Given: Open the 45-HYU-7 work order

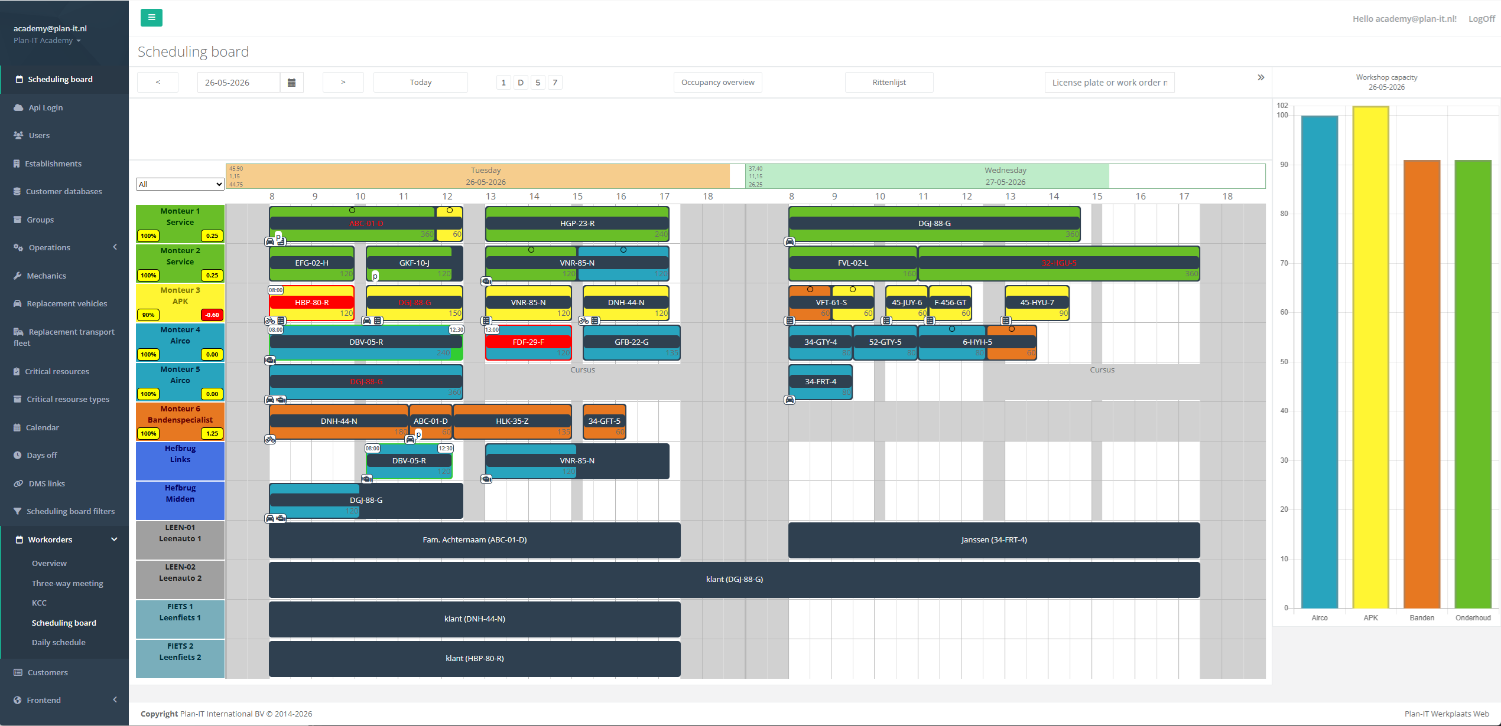Looking at the screenshot, I should [x=1037, y=303].
